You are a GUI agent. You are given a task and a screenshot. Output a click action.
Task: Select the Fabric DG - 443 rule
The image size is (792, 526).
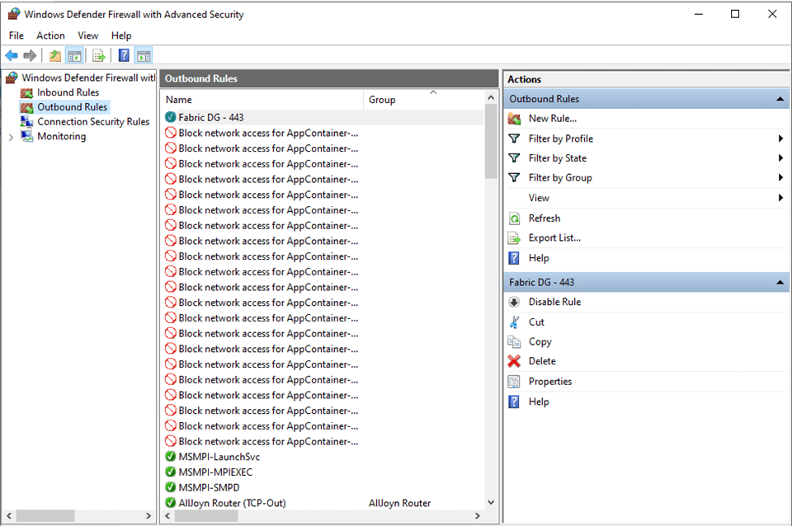[323, 118]
